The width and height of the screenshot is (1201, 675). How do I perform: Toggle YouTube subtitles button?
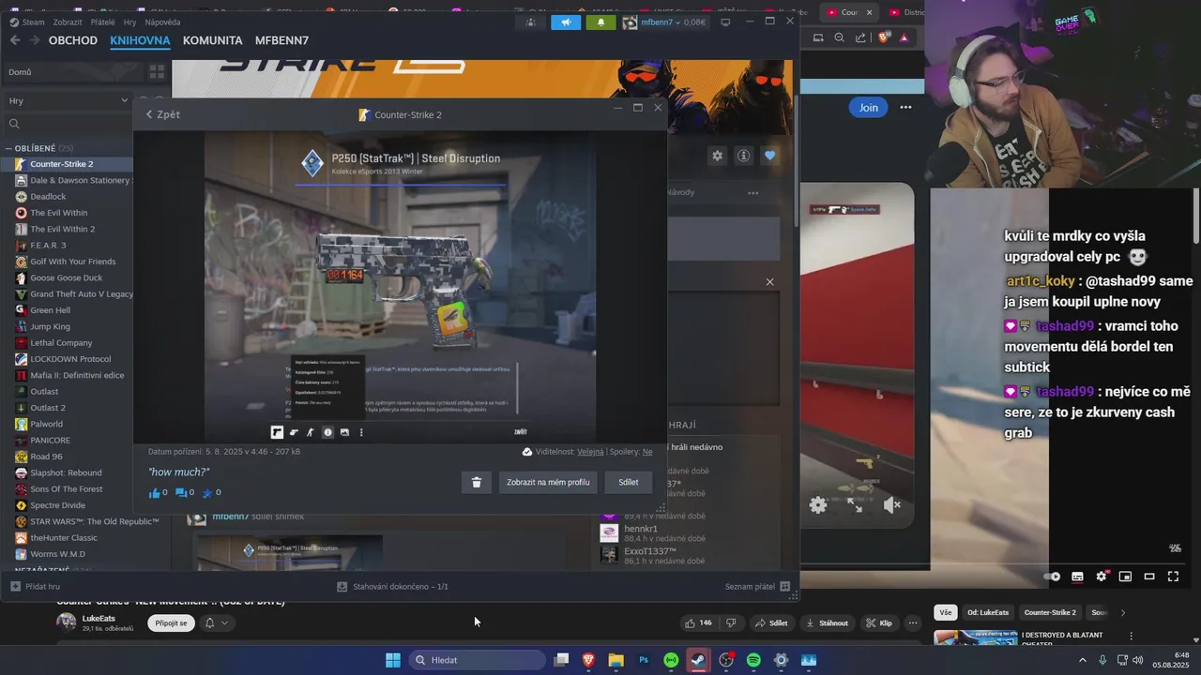(x=1077, y=577)
